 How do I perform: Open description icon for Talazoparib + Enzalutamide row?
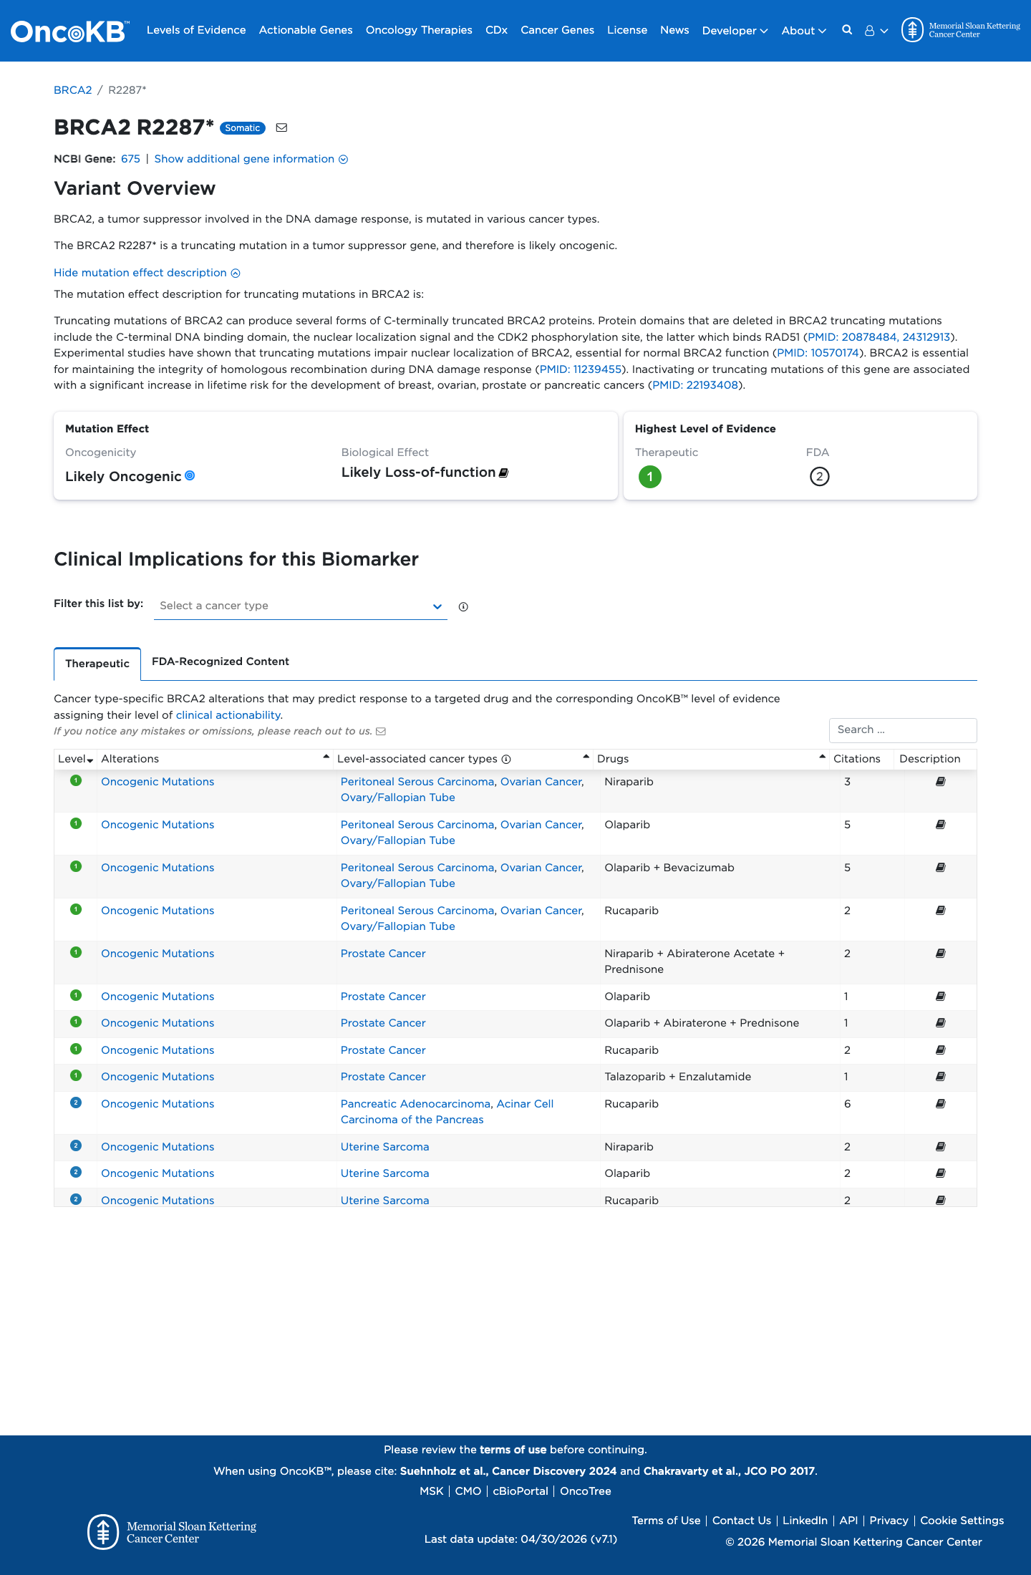pyautogui.click(x=941, y=1077)
